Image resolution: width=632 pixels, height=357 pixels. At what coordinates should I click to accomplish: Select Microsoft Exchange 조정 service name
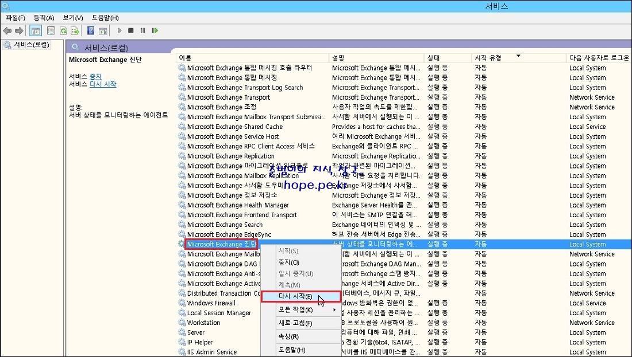pos(222,107)
